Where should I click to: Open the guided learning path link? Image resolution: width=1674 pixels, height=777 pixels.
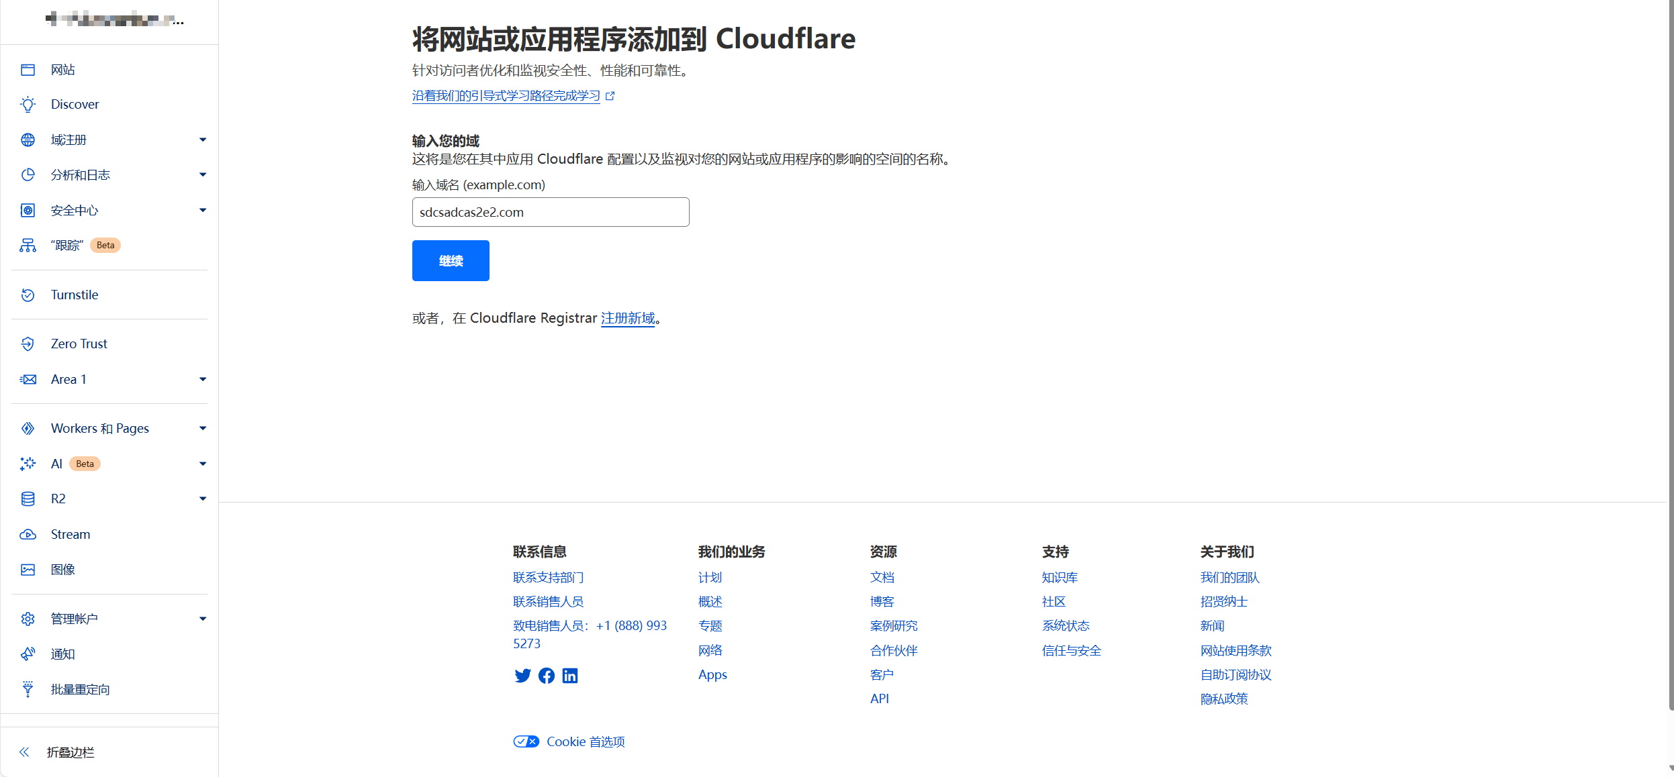coord(506,96)
